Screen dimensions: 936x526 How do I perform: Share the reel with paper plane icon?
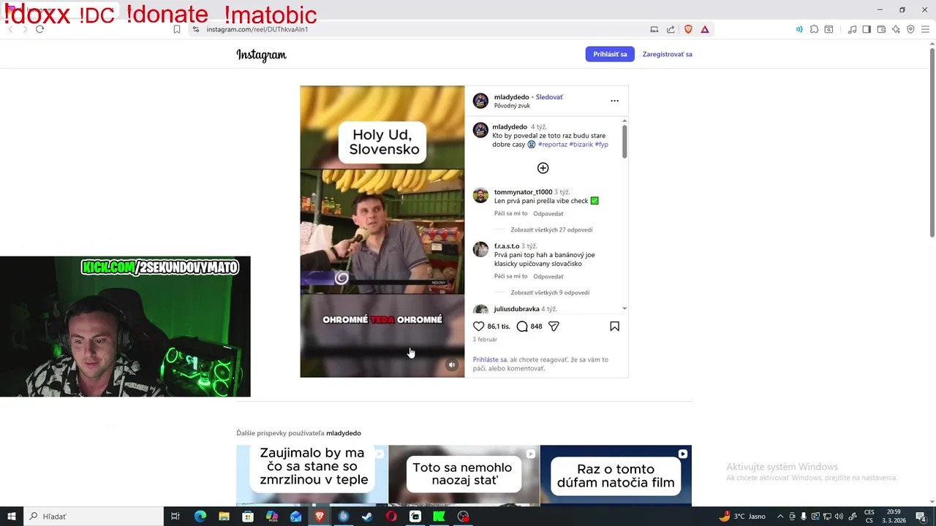pos(554,327)
